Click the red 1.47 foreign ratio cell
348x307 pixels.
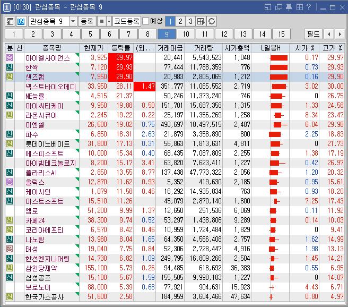coord(144,87)
